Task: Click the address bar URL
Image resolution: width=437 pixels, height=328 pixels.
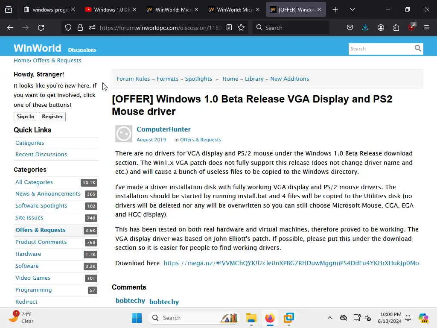Action: click(160, 28)
